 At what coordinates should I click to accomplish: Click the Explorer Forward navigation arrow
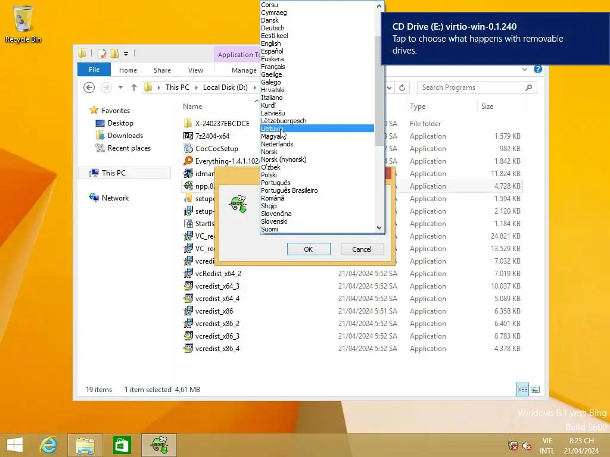click(x=106, y=87)
